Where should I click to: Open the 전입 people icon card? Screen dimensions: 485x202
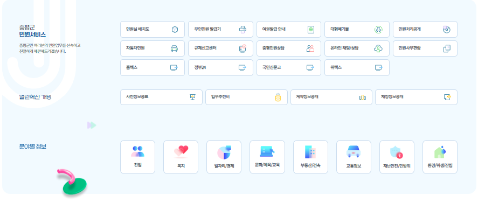click(137, 157)
